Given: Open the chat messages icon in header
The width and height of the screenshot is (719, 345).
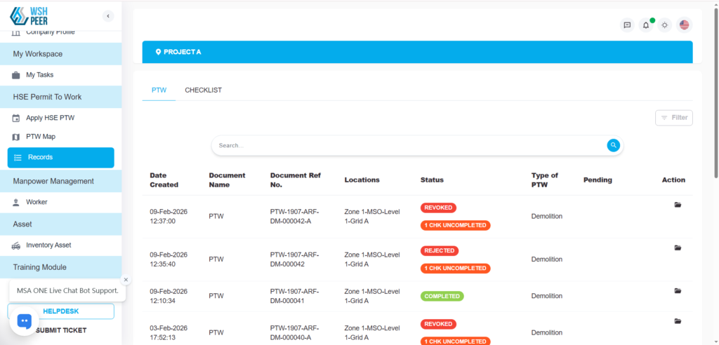Looking at the screenshot, I should point(627,25).
